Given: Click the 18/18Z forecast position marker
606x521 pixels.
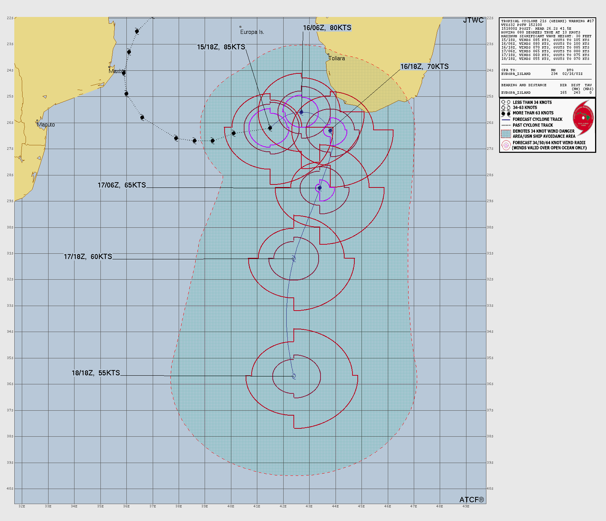Looking at the screenshot, I should 294,376.
